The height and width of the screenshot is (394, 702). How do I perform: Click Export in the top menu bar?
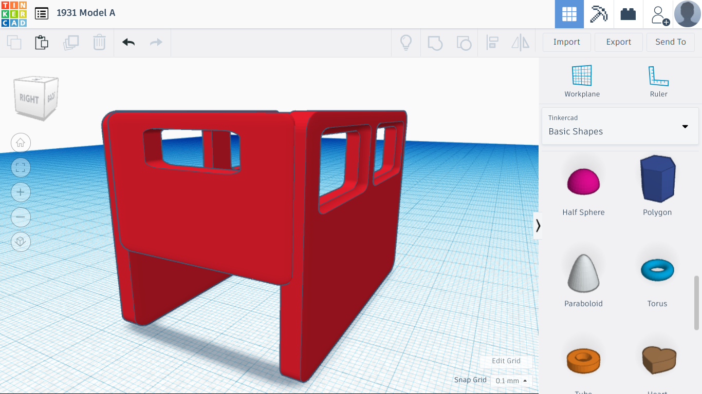(x=618, y=42)
